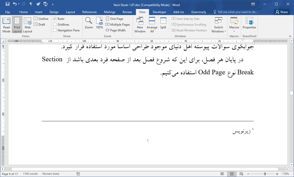Viewport: 294px width, 177px height.
Task: Open the Zoom dialog via magnifier icon
Action: [x=89, y=24]
